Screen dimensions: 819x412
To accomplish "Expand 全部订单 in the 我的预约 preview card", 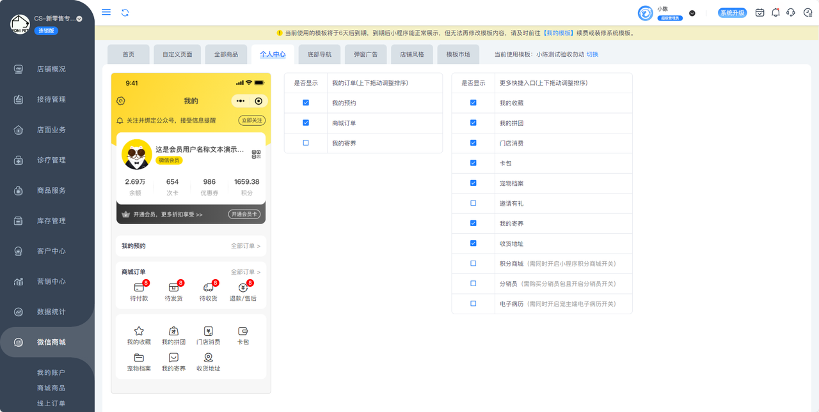I will (246, 246).
